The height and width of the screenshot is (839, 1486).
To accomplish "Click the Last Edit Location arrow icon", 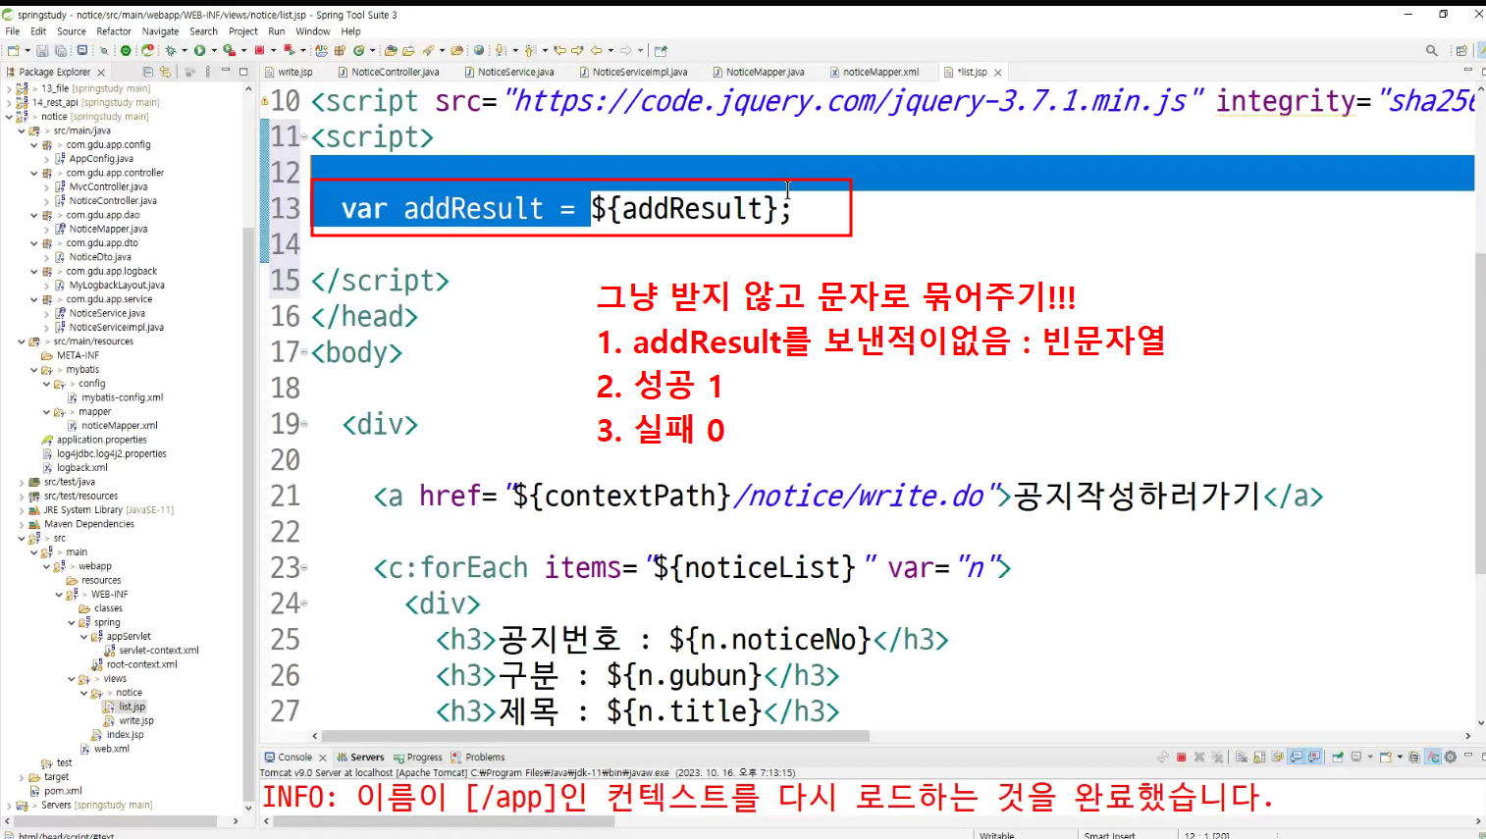I will 559,51.
